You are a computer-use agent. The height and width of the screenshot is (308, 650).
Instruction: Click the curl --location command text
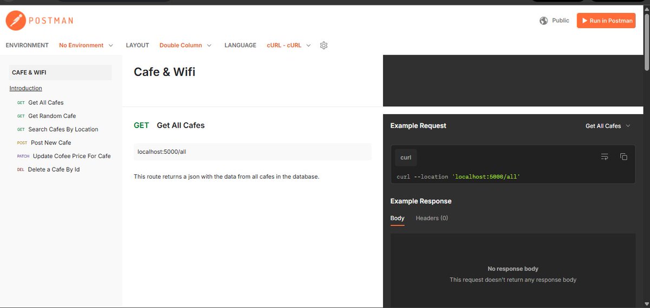458,177
